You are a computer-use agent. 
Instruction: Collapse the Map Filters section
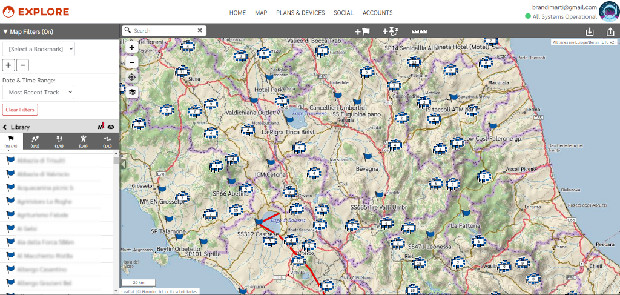pos(5,31)
